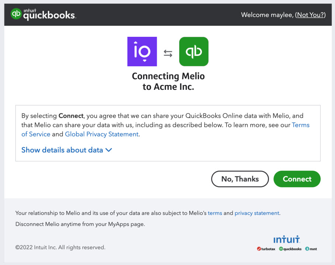Click the quickbooks wordmark in the top bar

(49, 15)
